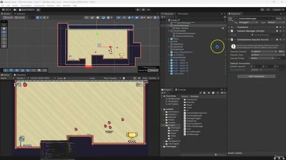Select the Scale tool in Scene
The image size is (286, 160).
(x=4, y=39)
